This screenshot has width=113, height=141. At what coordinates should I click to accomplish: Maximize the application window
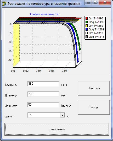click(x=95, y=2)
